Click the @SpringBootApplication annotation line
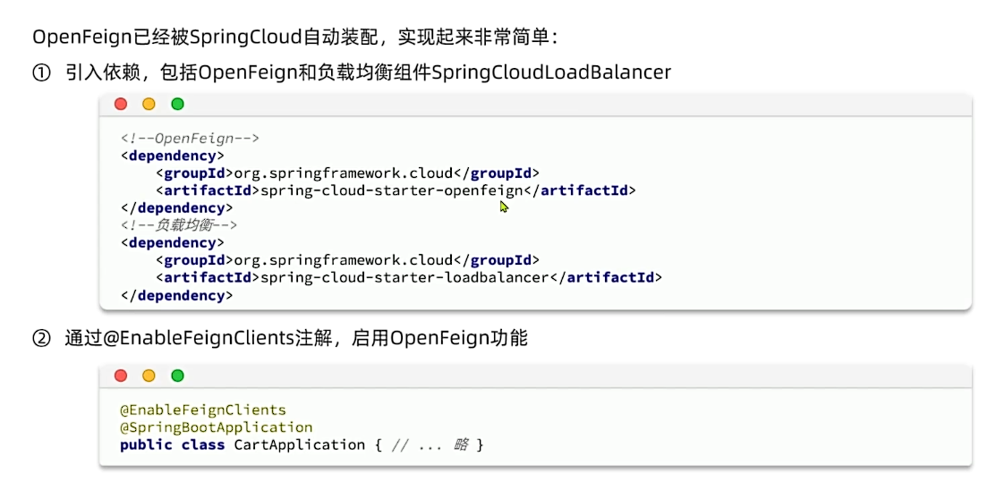The height and width of the screenshot is (482, 996). click(x=217, y=427)
